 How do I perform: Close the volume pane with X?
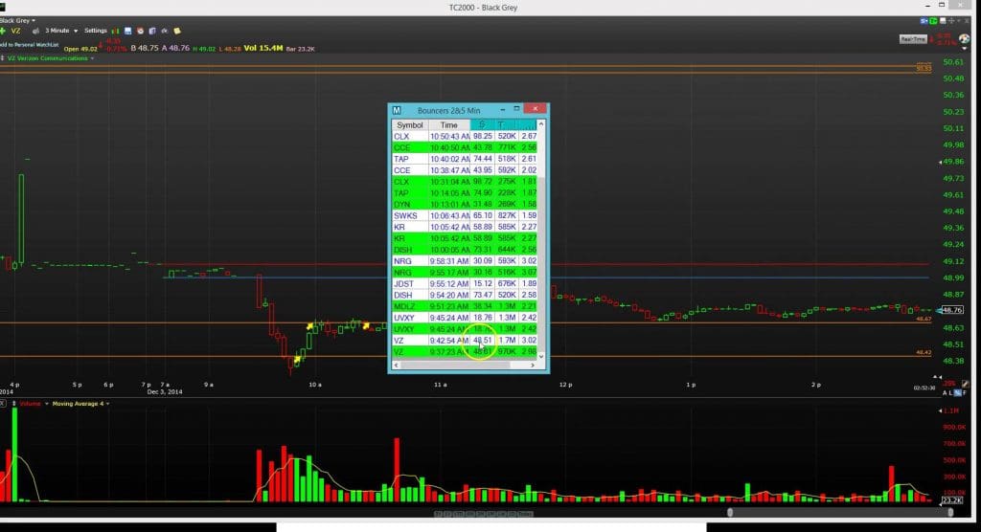click(3, 404)
